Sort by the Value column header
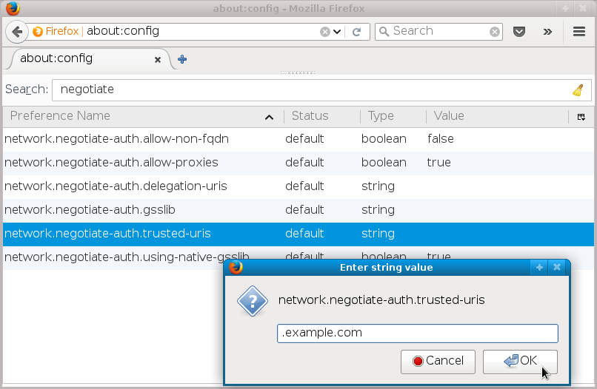 pos(497,116)
